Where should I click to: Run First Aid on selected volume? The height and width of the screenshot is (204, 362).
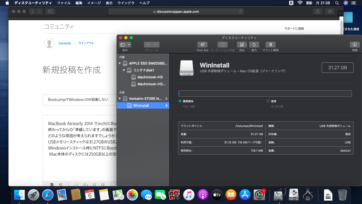202,45
